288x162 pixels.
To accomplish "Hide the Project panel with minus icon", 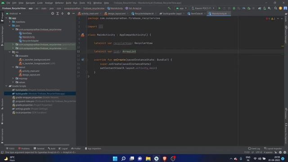I will pyautogui.click(x=73, y=13).
